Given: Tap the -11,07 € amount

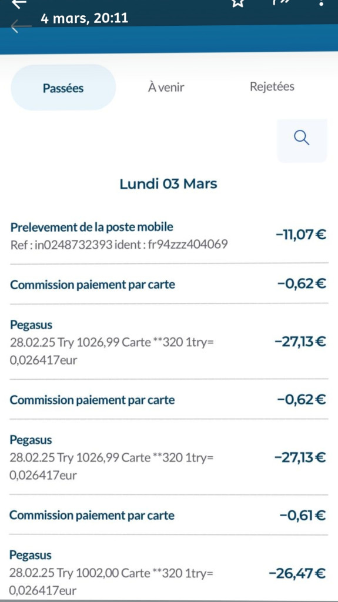Looking at the screenshot, I should [x=301, y=234].
